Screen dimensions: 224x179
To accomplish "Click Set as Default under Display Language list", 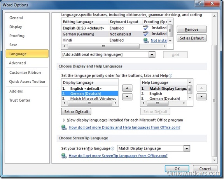I will 76,111.
